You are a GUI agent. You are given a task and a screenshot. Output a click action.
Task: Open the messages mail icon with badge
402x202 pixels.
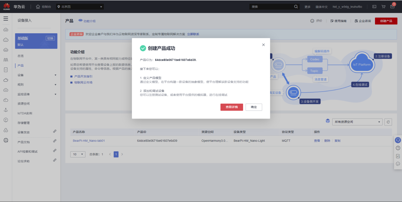[392, 6]
